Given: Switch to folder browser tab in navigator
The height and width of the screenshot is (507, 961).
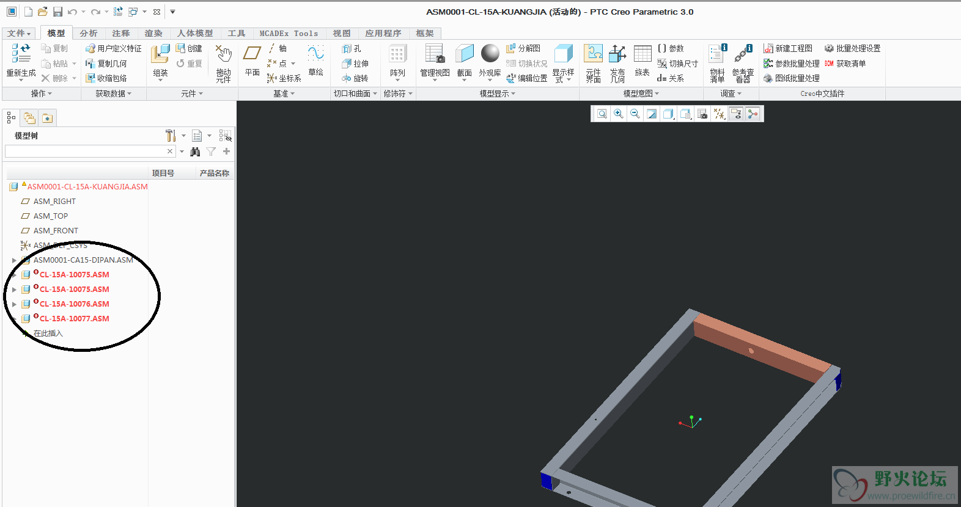Looking at the screenshot, I should pos(29,118).
